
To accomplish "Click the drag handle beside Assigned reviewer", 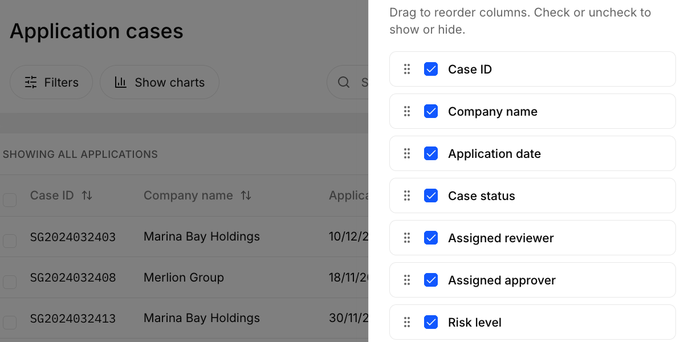I will click(x=407, y=238).
